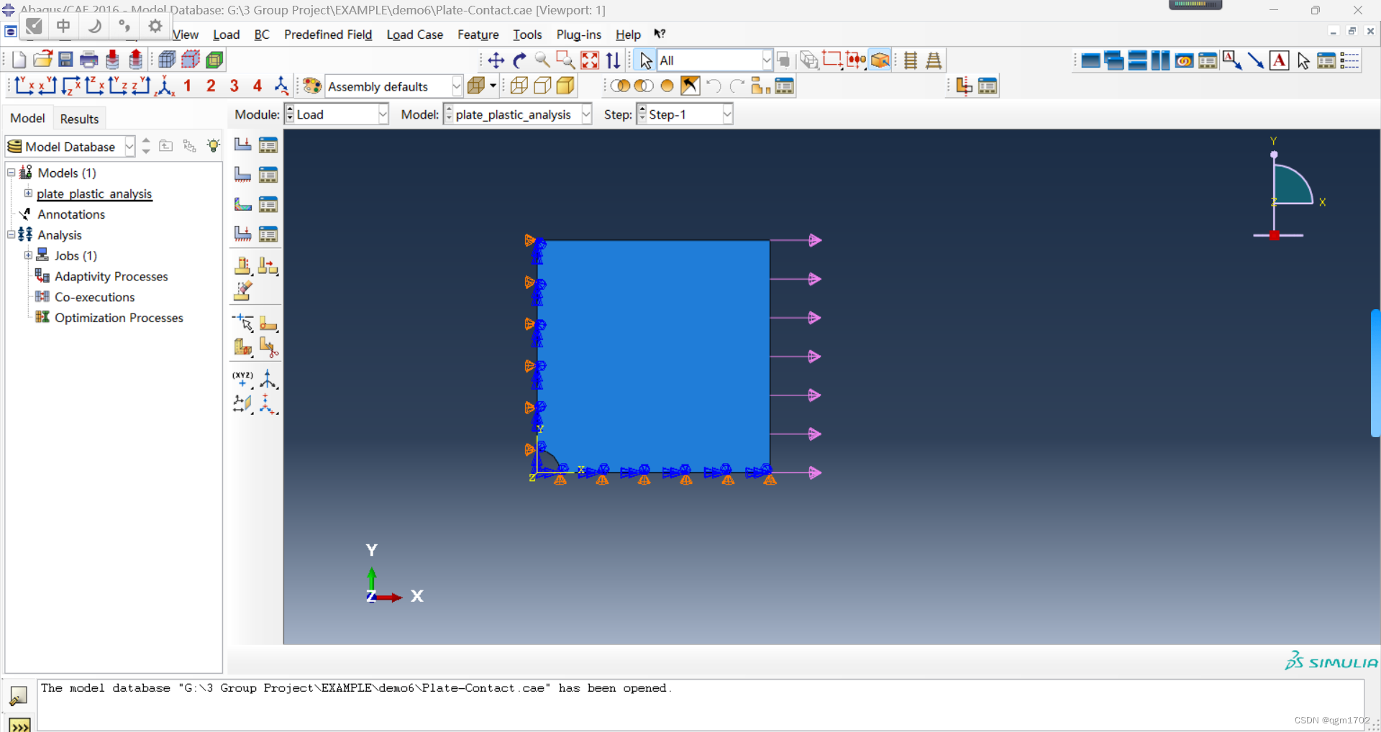Image resolution: width=1381 pixels, height=732 pixels.
Task: Click the Open file folder icon
Action: click(42, 60)
